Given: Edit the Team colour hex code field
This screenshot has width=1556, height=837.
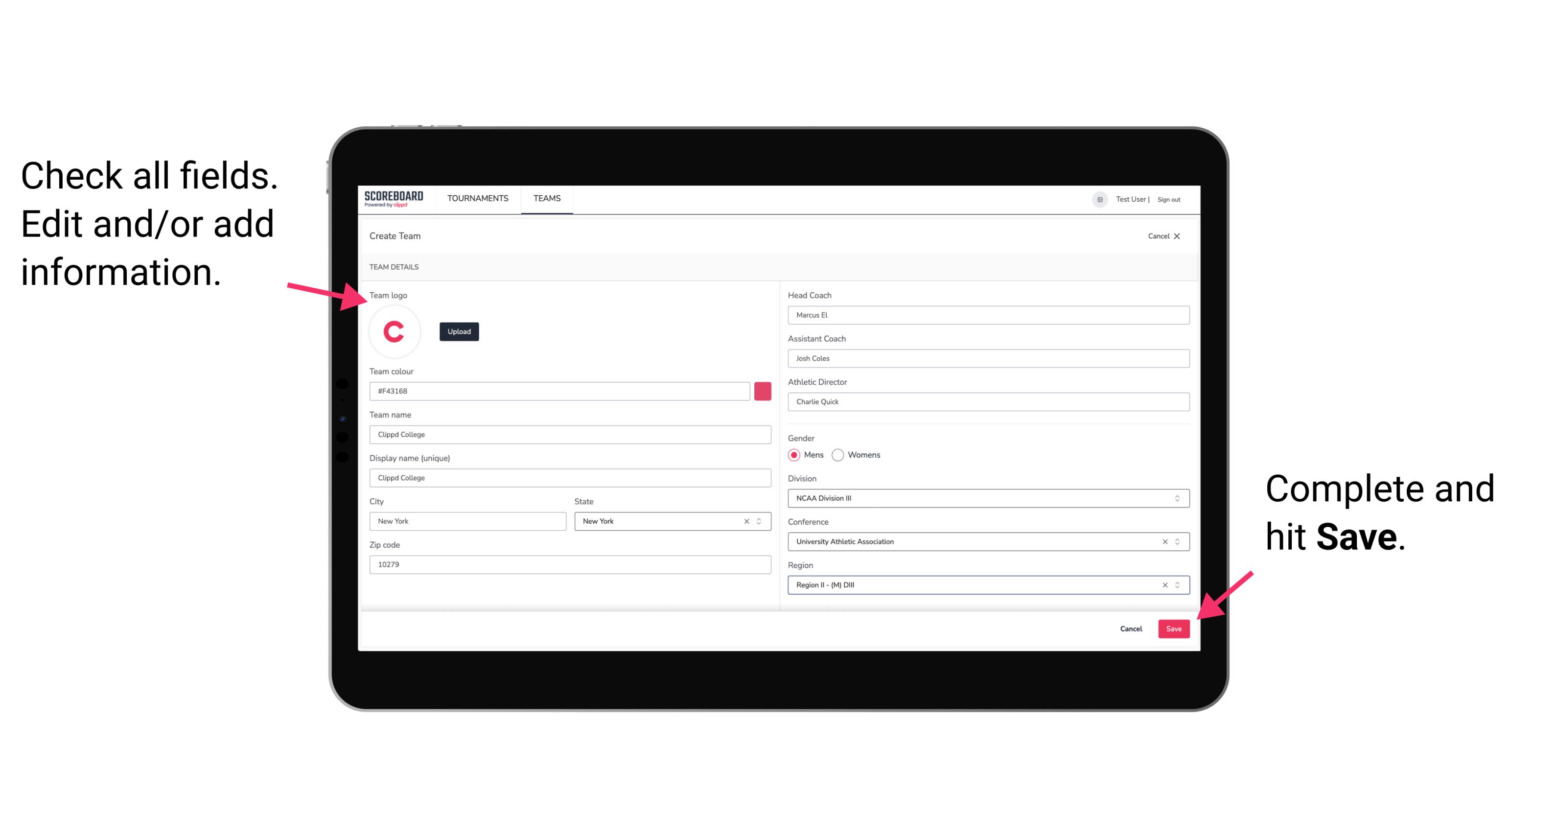Looking at the screenshot, I should tap(560, 390).
